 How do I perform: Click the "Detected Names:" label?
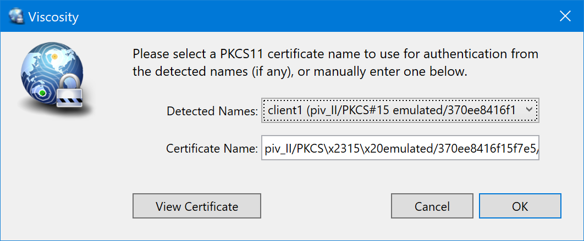[212, 111]
